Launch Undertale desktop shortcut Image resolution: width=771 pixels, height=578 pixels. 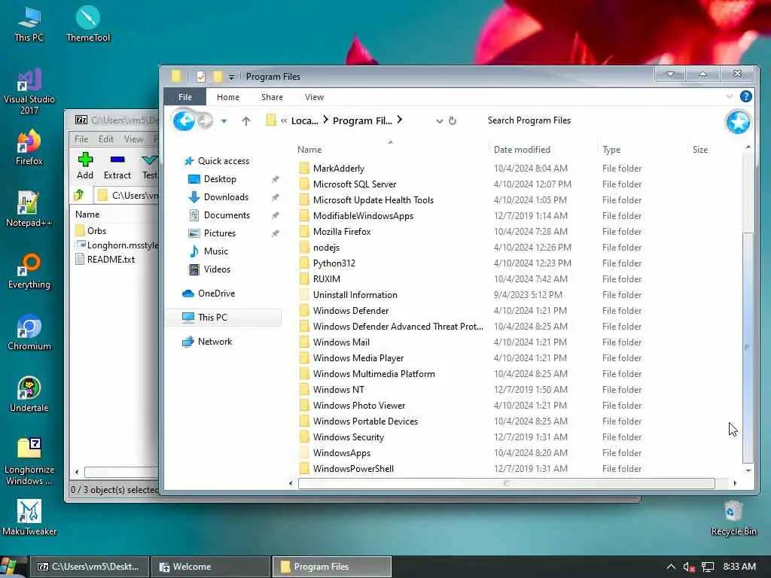pos(29,394)
